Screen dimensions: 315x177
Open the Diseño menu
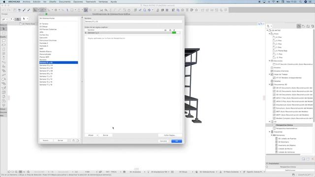pyautogui.click(x=53, y=1)
